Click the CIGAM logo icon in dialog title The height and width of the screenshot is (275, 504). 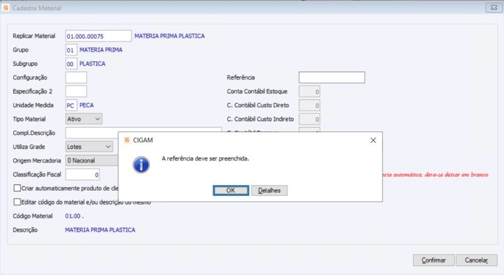[x=127, y=140]
